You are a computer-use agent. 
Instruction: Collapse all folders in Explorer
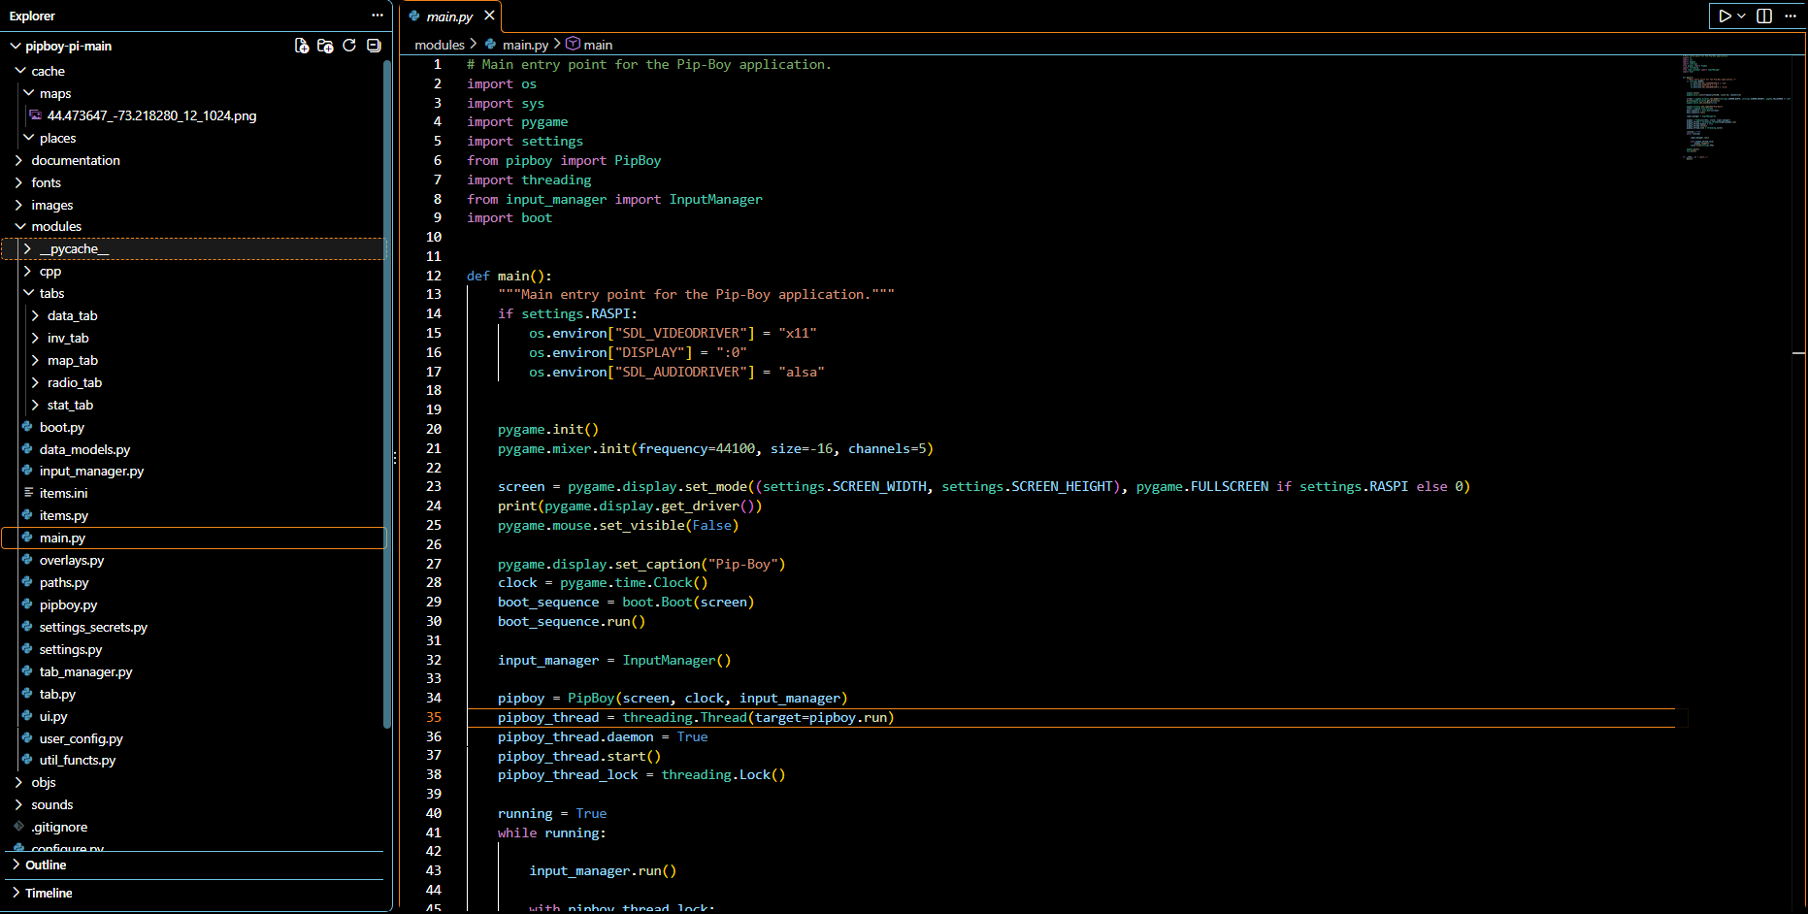pyautogui.click(x=374, y=46)
